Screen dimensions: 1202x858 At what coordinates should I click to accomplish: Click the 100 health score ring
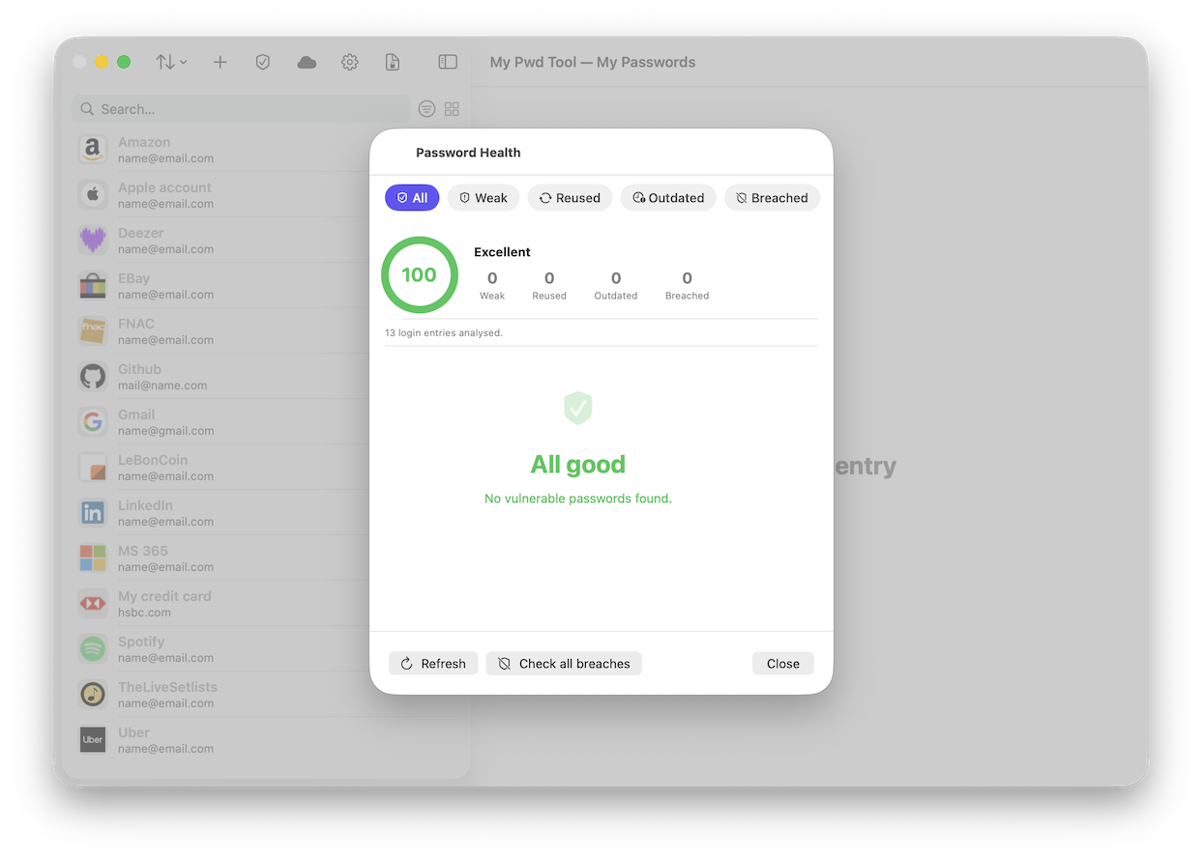[419, 274]
